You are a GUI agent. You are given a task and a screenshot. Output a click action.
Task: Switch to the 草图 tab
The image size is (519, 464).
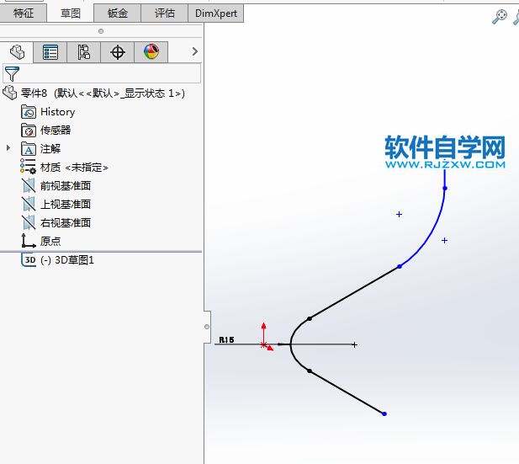click(x=70, y=13)
